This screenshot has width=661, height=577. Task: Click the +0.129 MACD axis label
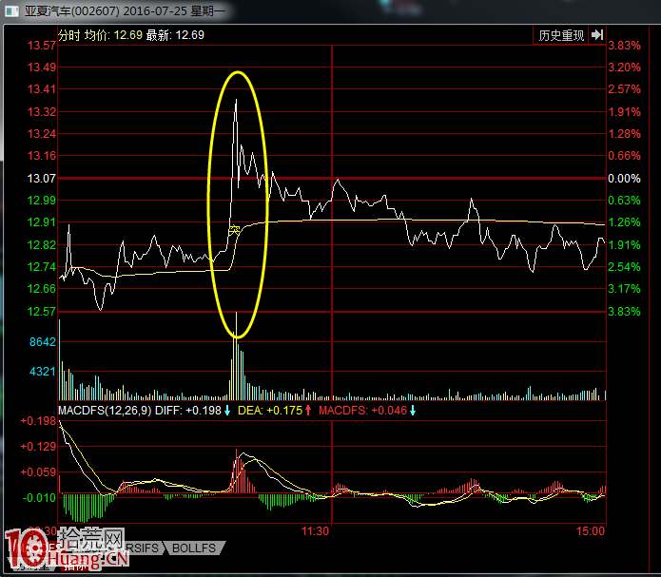(38, 447)
